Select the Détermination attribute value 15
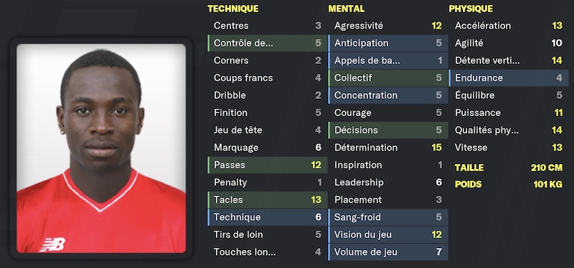This screenshot has width=574, height=268. [436, 148]
